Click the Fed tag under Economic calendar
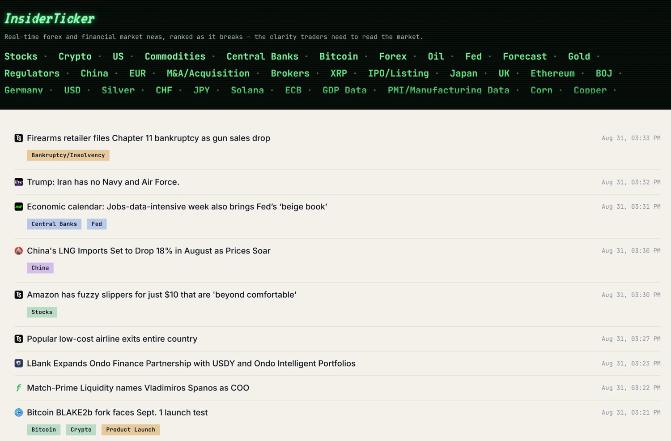Image resolution: width=671 pixels, height=441 pixels. [x=97, y=224]
